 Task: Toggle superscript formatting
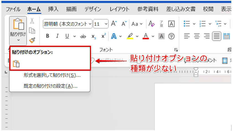[103, 36]
